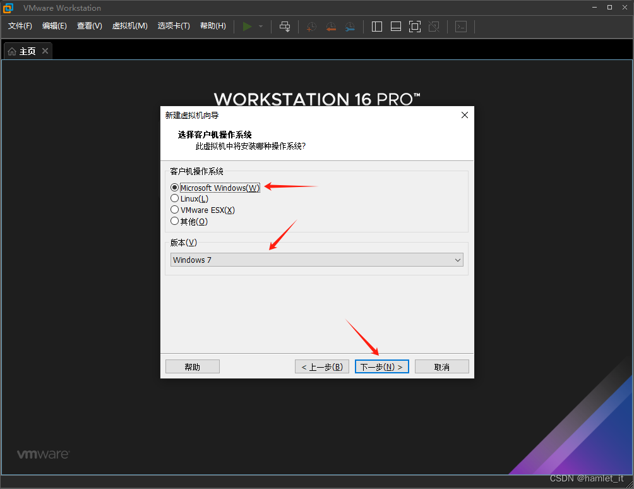Click the 下一步(N) > next button

(x=381, y=367)
